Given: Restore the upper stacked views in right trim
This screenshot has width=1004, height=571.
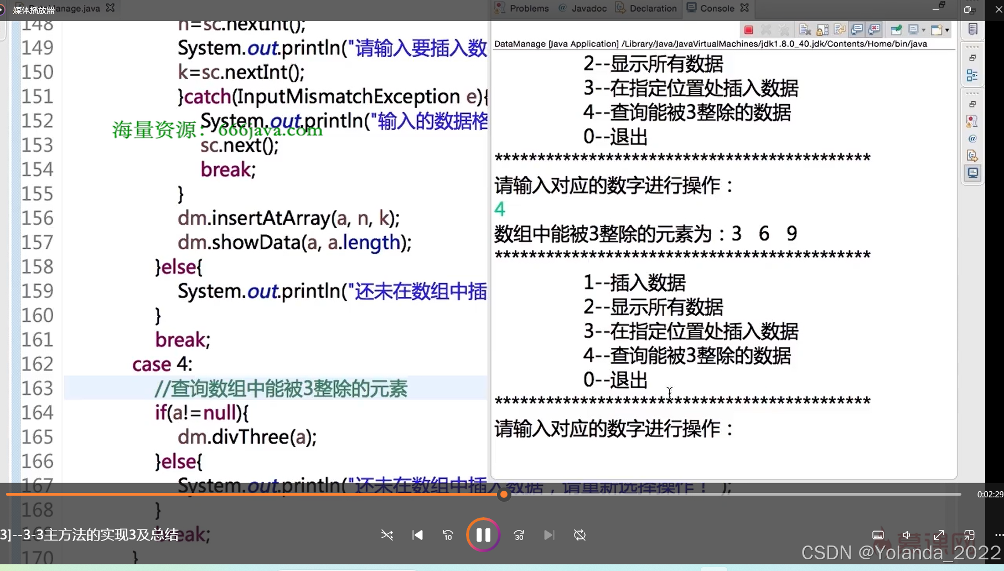Looking at the screenshot, I should pyautogui.click(x=972, y=58).
